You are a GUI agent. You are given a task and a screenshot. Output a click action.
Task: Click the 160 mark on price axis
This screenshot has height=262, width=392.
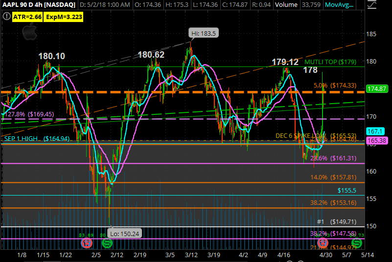371,172
